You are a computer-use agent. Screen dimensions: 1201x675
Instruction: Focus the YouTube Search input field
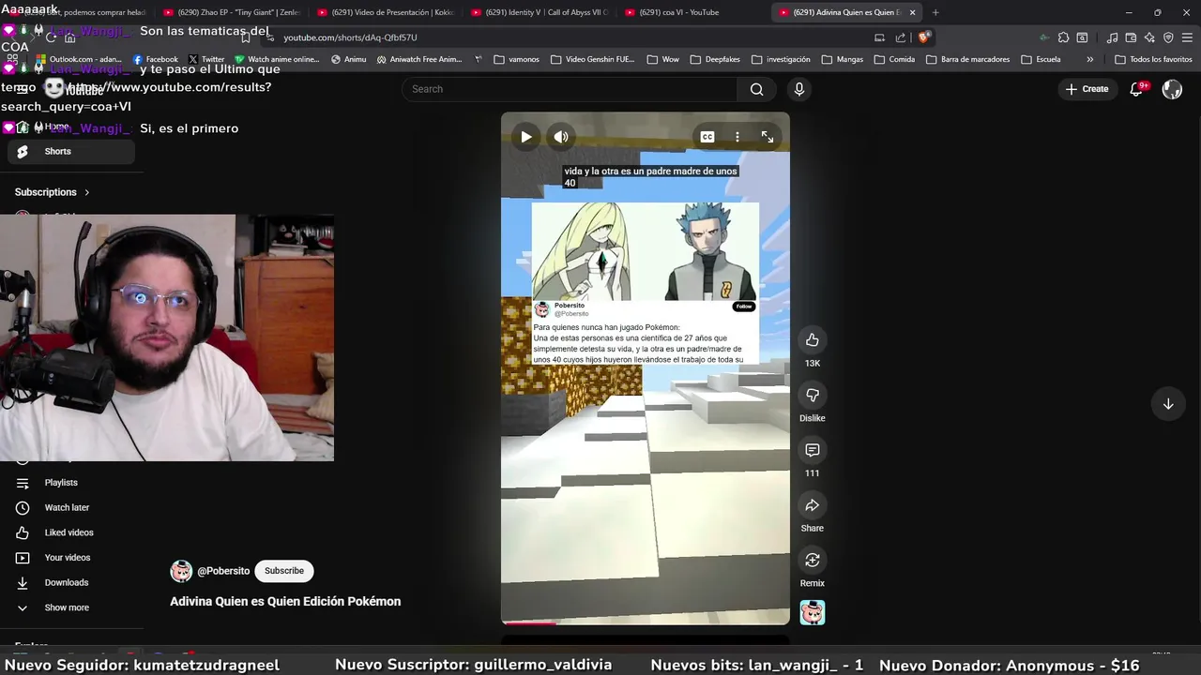570,89
